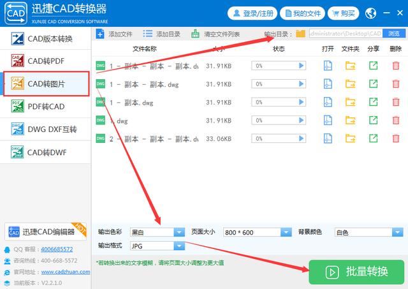Click QQ客服 number 4006685572 link
408x289 pixels.
[57, 249]
